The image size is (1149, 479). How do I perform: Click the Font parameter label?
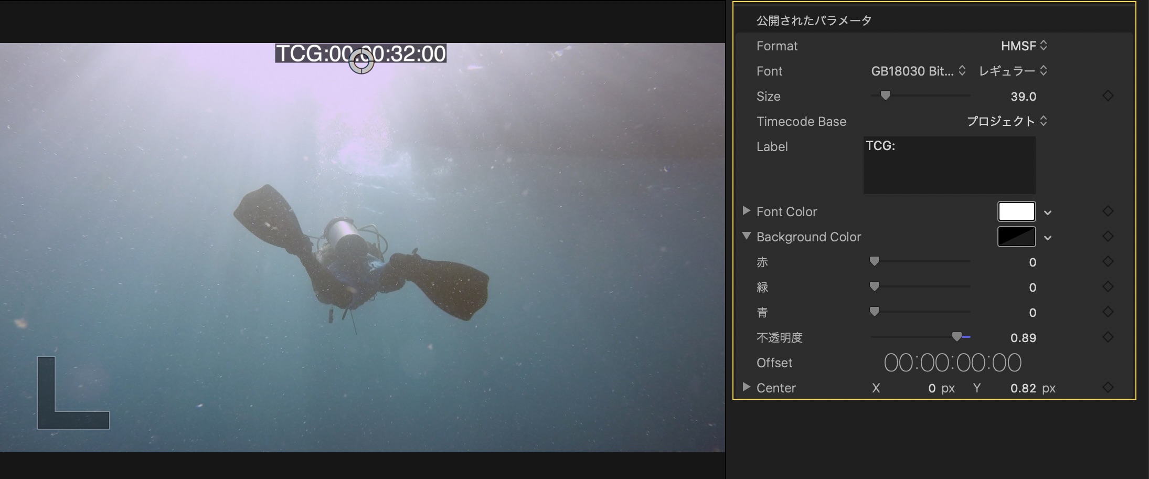click(769, 71)
